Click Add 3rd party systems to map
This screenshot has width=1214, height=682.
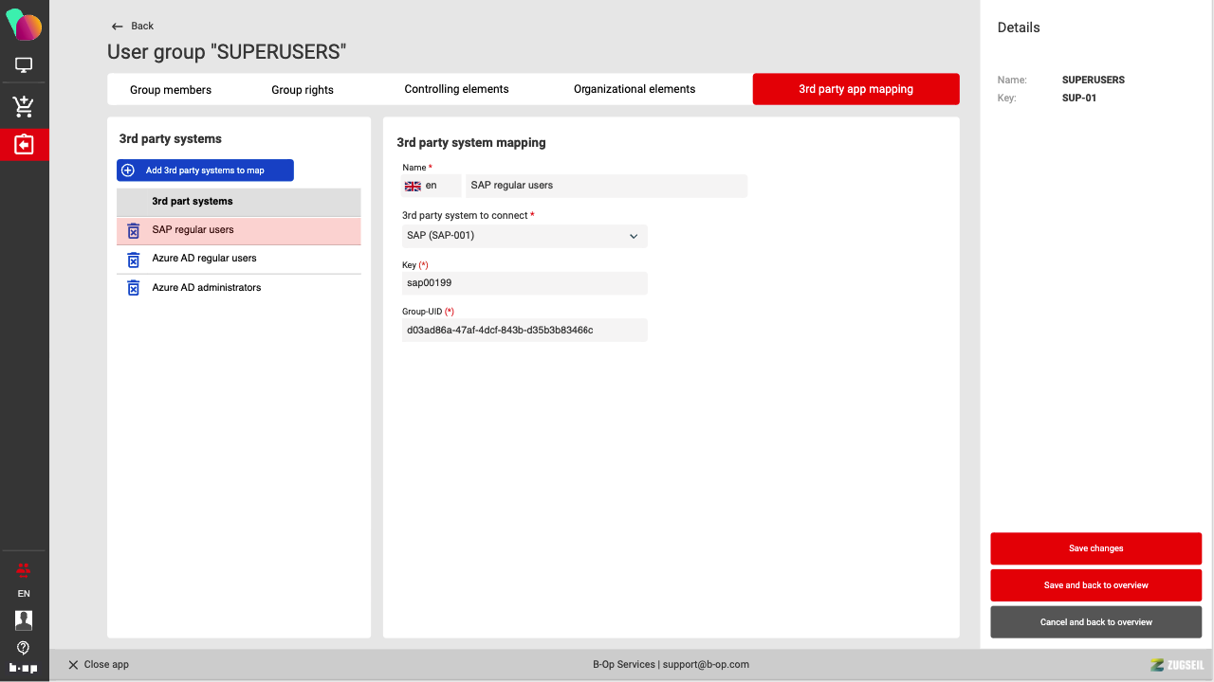205,170
